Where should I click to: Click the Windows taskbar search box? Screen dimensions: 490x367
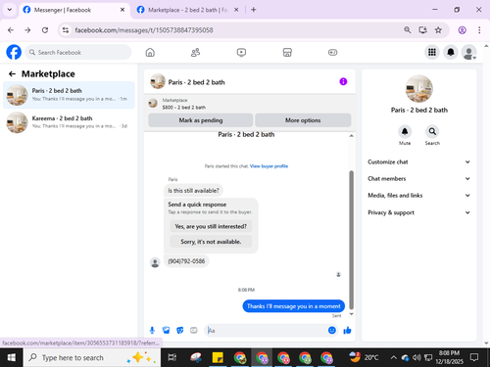click(92, 357)
